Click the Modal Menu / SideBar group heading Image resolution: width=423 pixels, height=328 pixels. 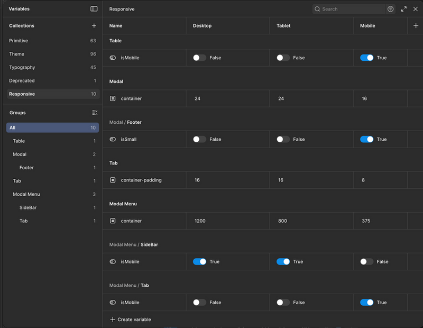[134, 244]
